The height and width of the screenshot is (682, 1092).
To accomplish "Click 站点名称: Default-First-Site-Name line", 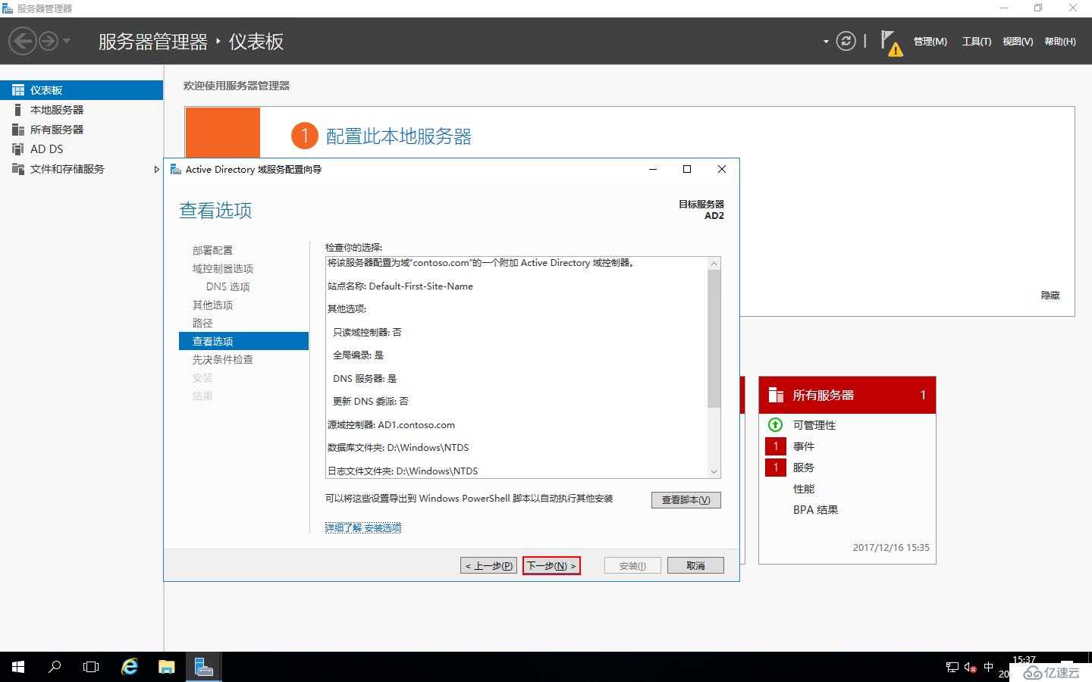I will pyautogui.click(x=400, y=286).
